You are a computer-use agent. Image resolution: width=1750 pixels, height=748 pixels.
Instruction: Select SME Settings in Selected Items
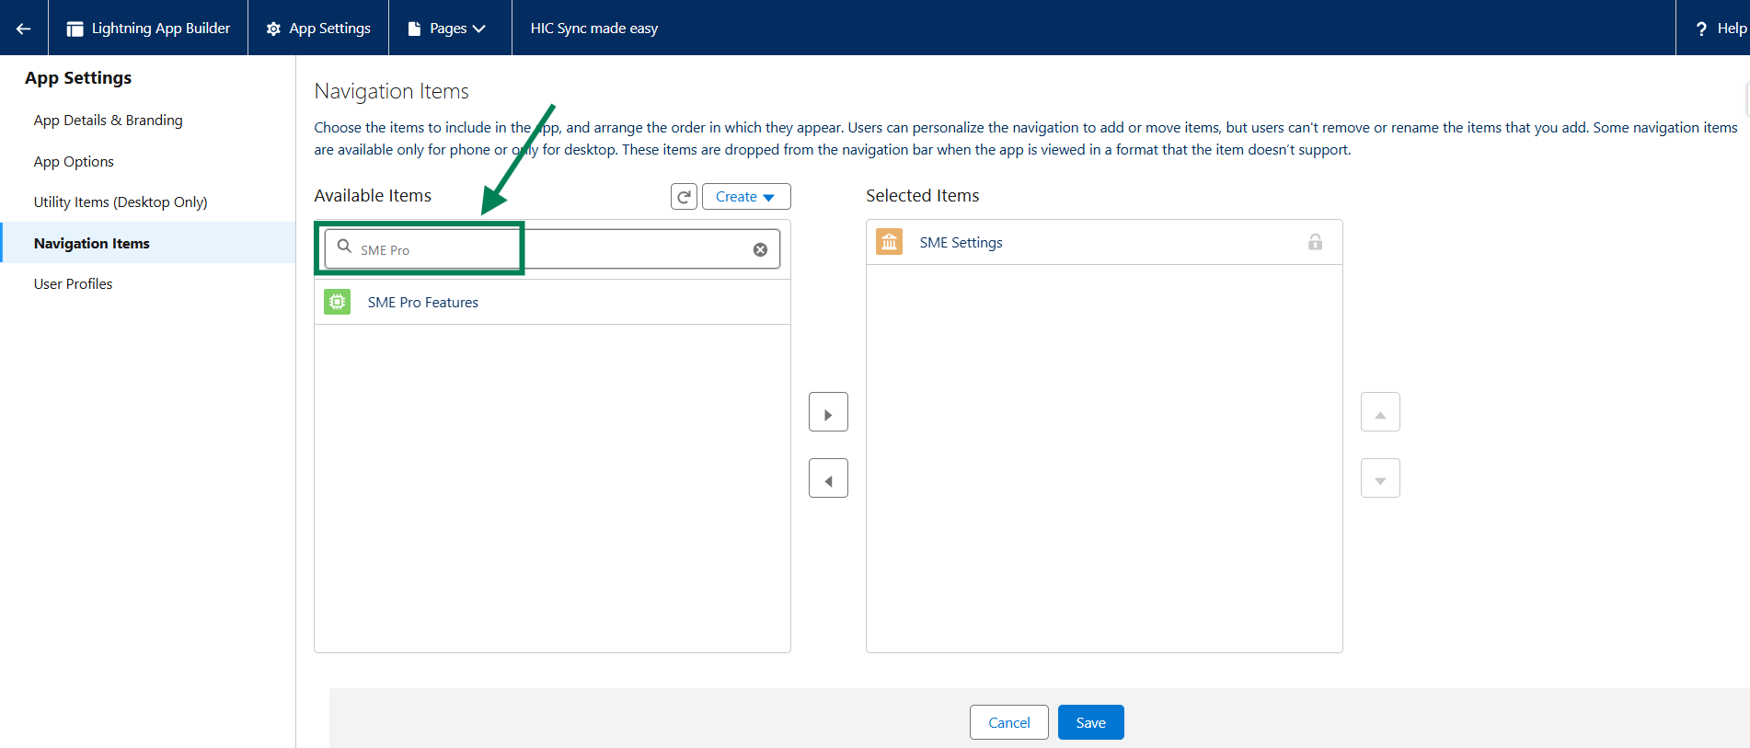[1104, 243]
